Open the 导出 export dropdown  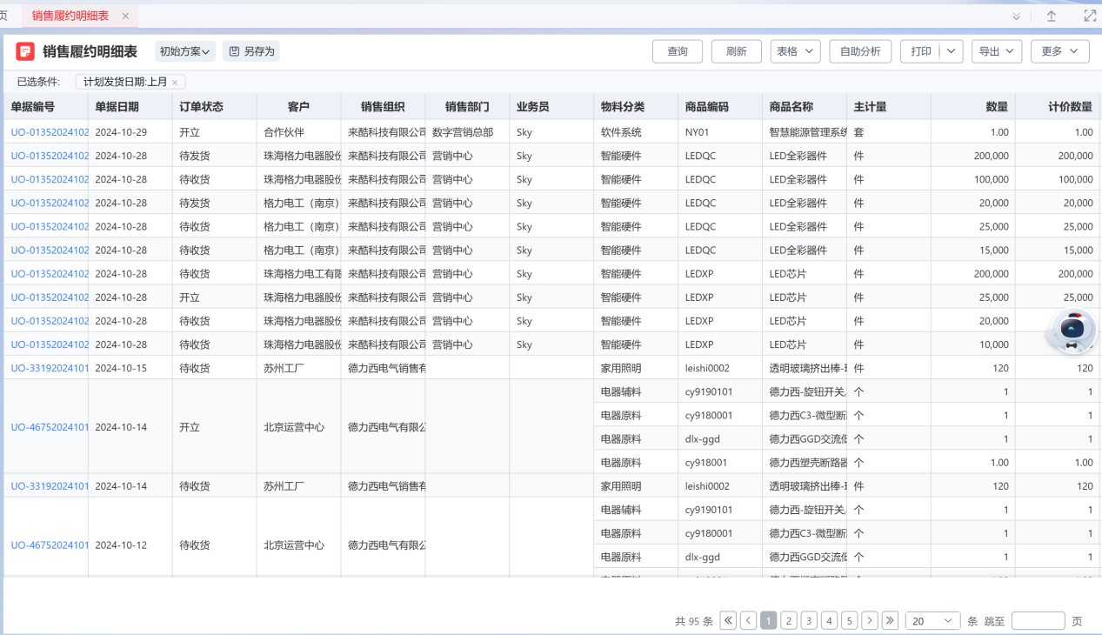pos(996,51)
